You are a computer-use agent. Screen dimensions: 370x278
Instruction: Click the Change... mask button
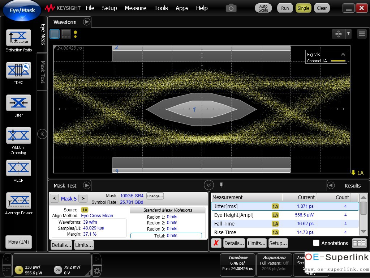point(155,196)
